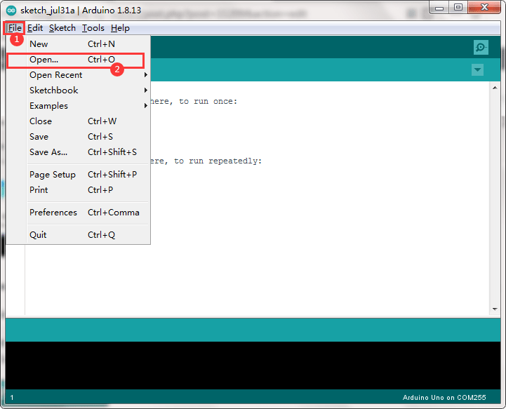The height and width of the screenshot is (409, 506).
Task: Click the 'Arduino Uno on COM255' status text
Action: click(444, 397)
